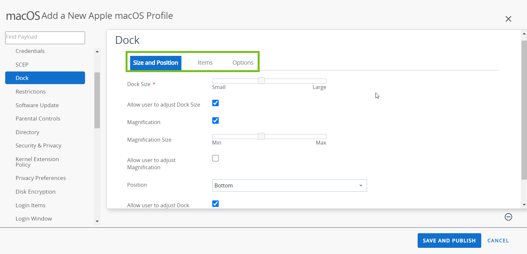
Task: Close the macOS profile dialog with X
Action: point(509,19)
